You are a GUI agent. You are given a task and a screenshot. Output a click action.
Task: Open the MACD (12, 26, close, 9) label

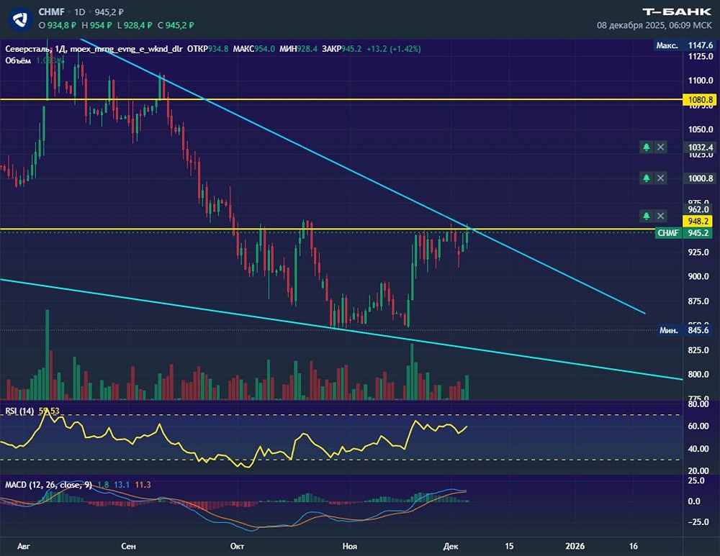[x=49, y=485]
